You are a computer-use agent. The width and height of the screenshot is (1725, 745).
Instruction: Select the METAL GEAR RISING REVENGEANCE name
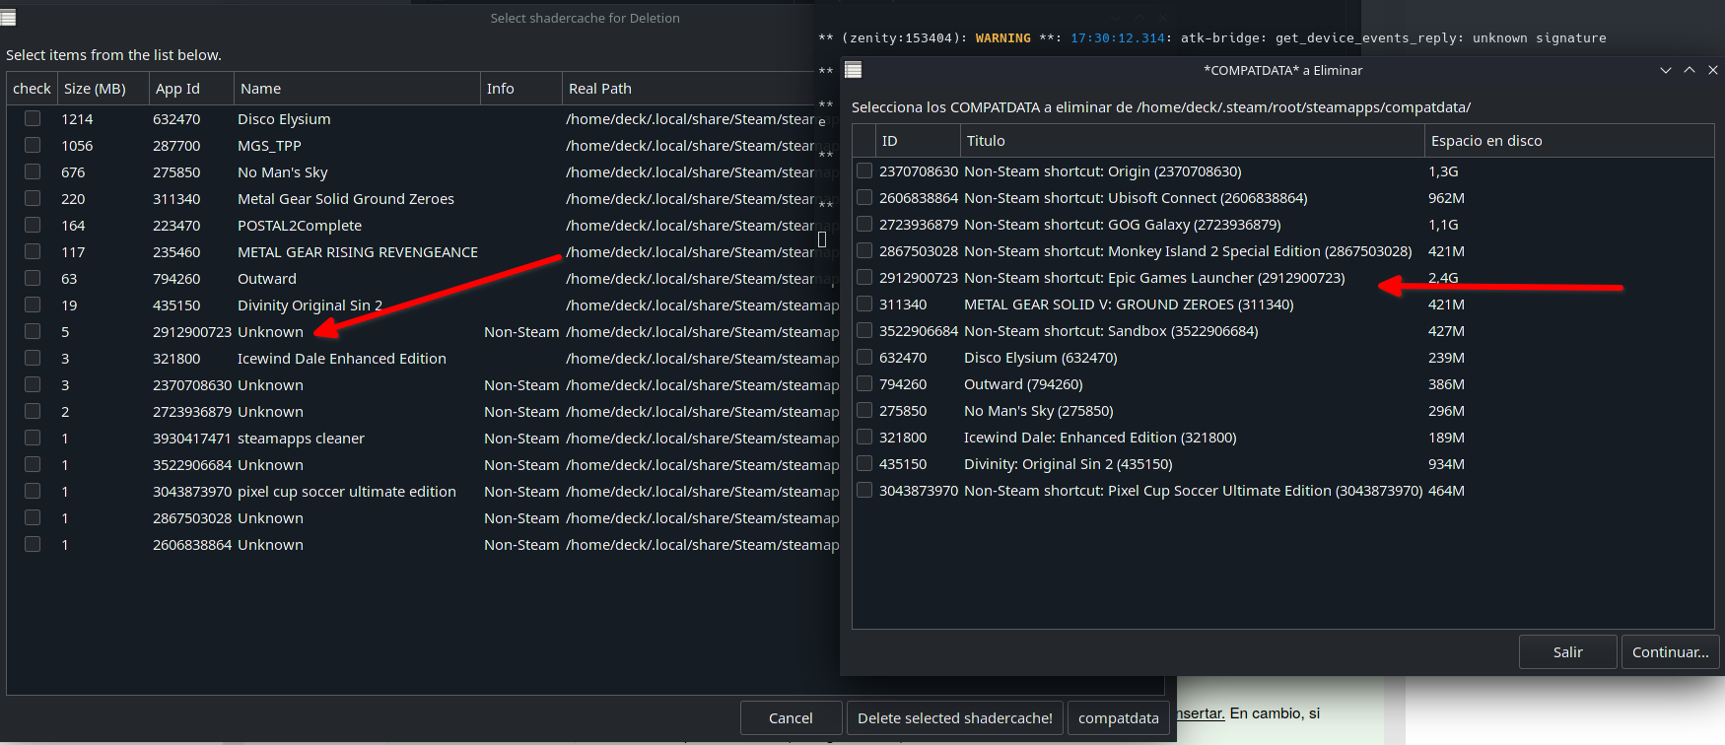point(358,252)
